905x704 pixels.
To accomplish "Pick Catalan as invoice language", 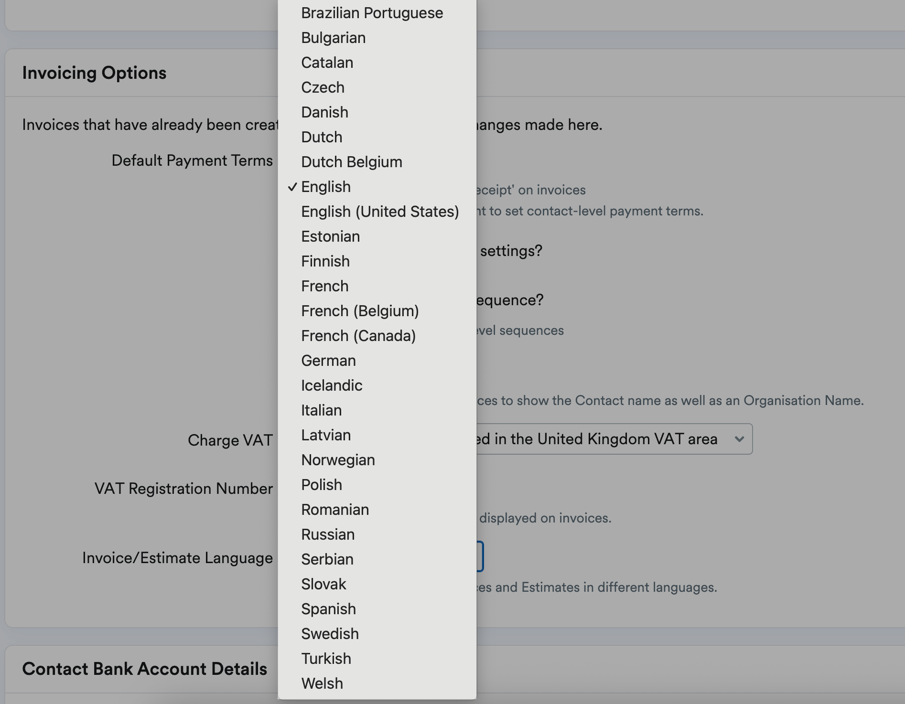I will pyautogui.click(x=377, y=63).
